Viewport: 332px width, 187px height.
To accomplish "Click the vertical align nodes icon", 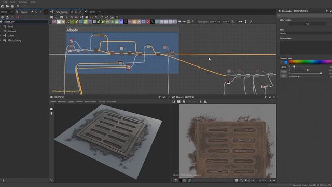I will click(x=245, y=22).
